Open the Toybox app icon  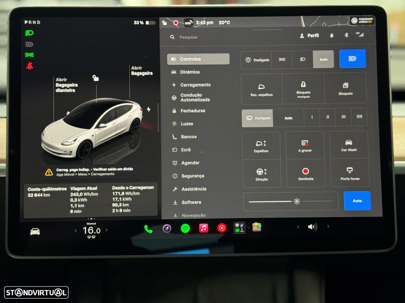coord(257,227)
